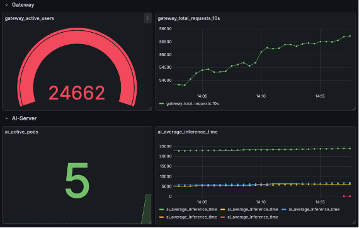
Task: Click the yellow legend swatch in inference time panel
Action: click(x=222, y=210)
